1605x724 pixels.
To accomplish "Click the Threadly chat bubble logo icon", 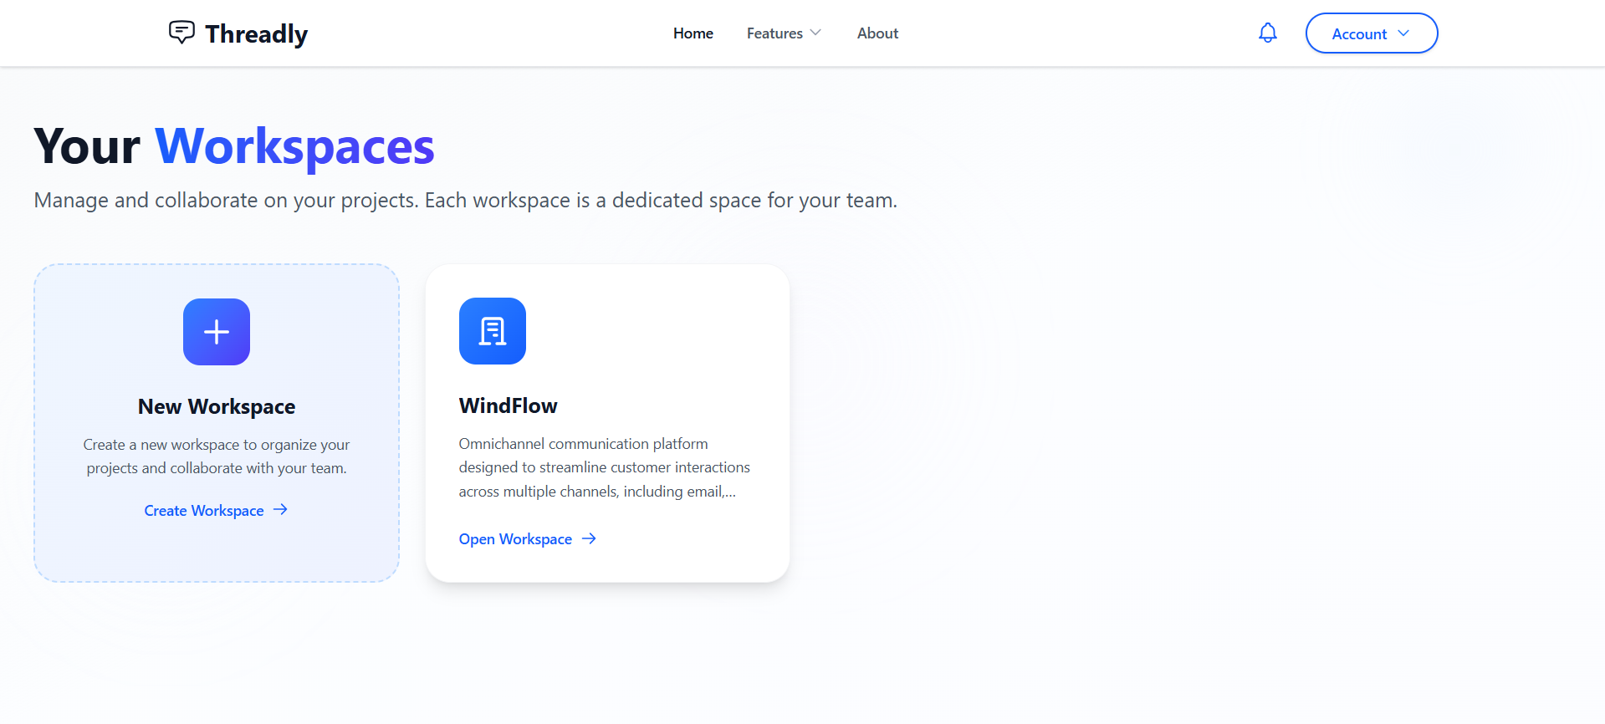I will click(181, 33).
